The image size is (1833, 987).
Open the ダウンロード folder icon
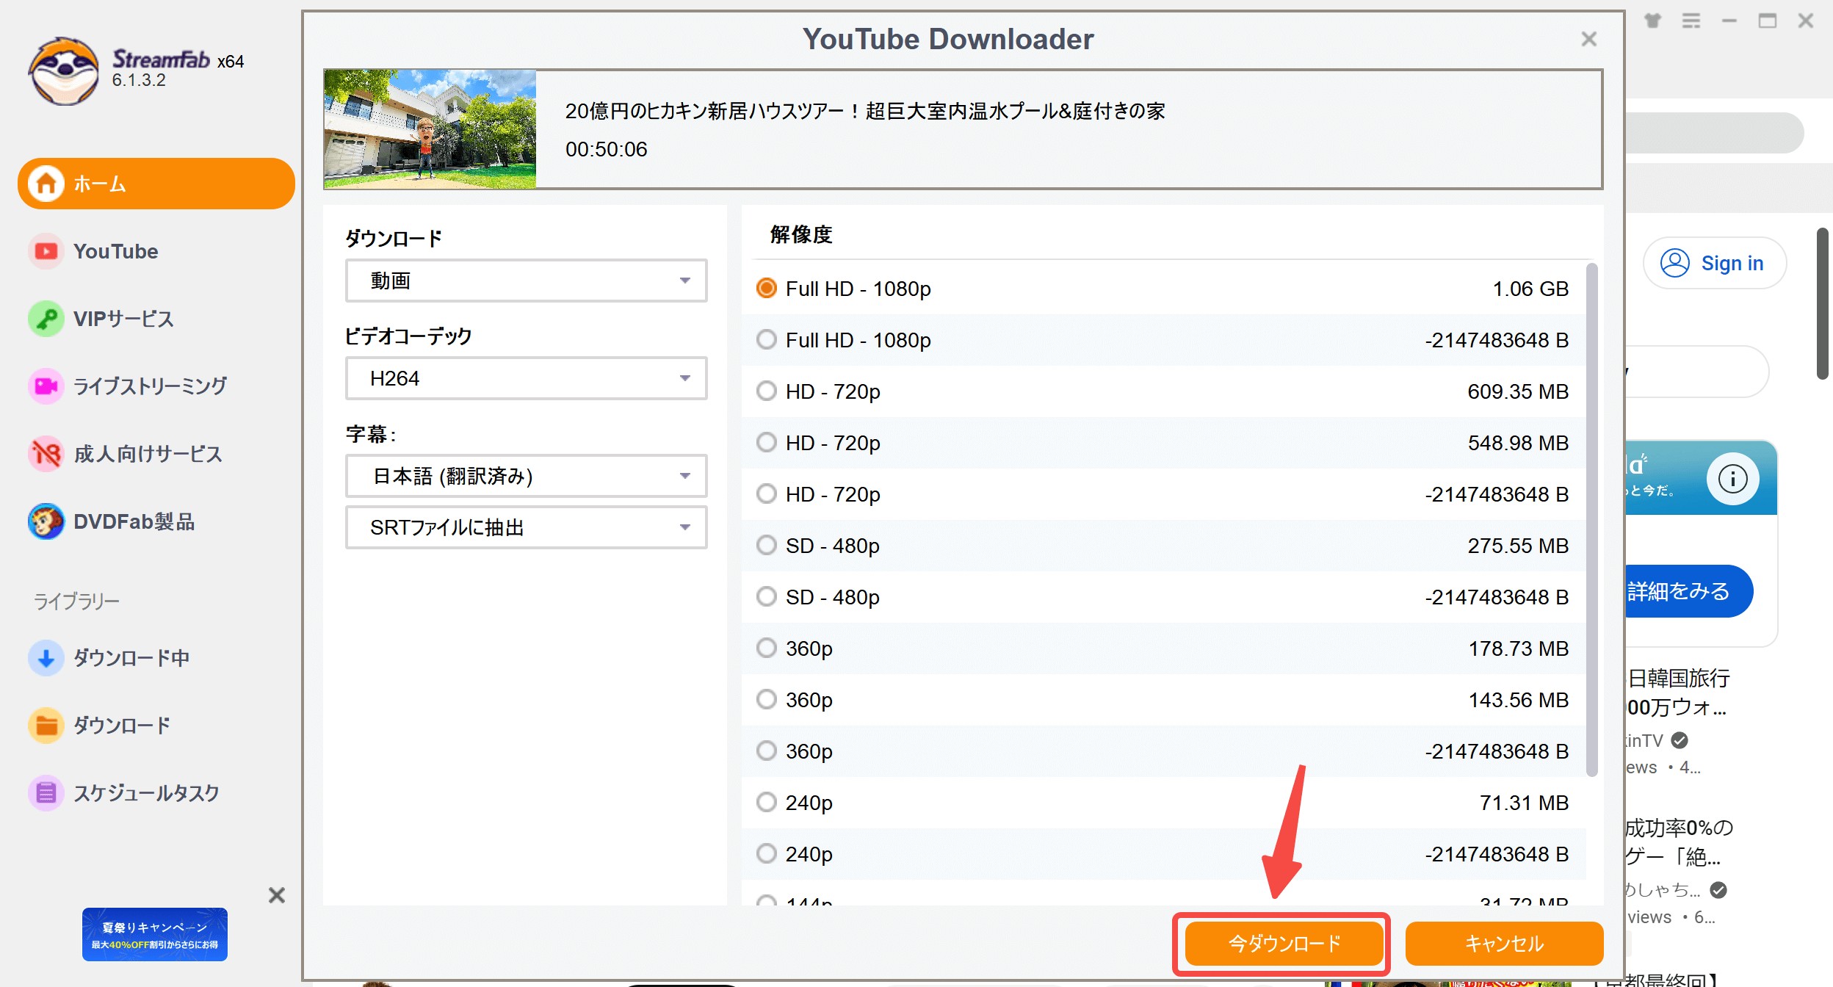point(46,726)
